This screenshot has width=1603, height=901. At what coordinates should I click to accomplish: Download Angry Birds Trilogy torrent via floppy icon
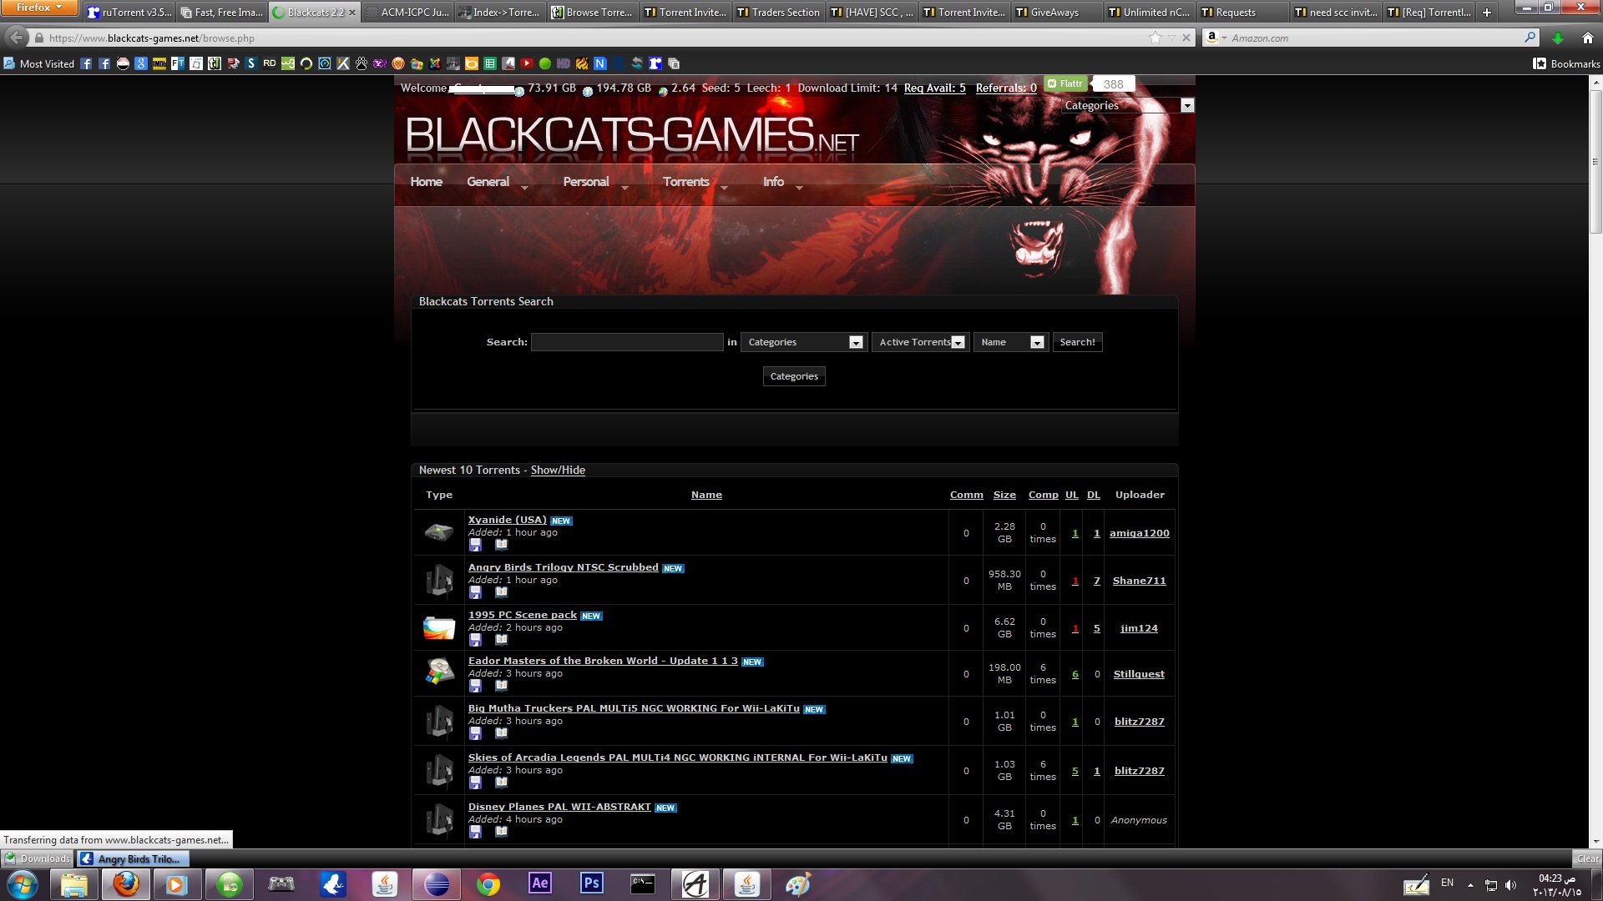pyautogui.click(x=475, y=592)
